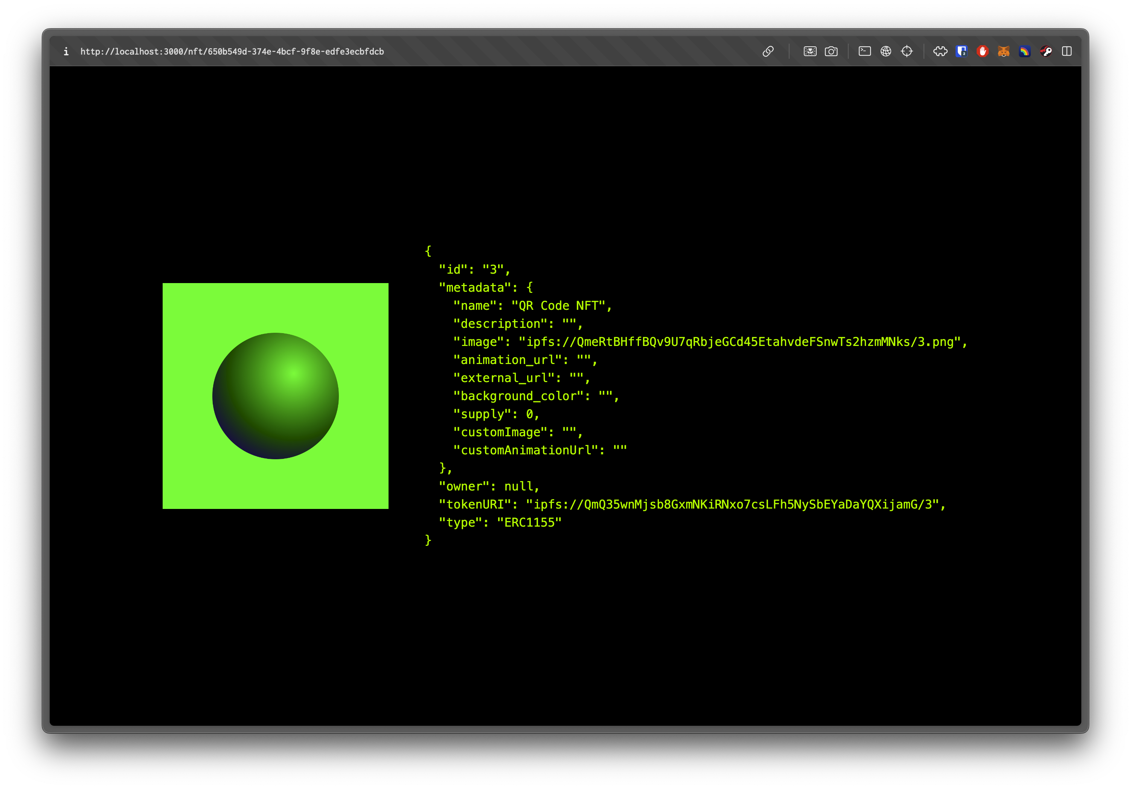
Task: Open the Rainbow wallet extension
Action: pyautogui.click(x=1024, y=51)
